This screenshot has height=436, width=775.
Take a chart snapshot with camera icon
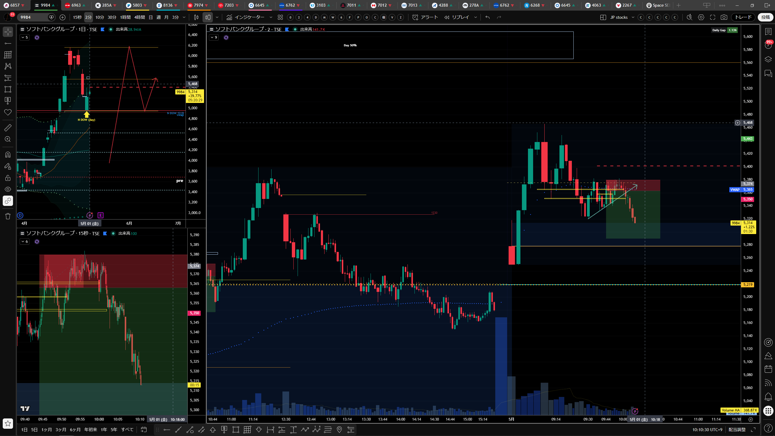(724, 17)
